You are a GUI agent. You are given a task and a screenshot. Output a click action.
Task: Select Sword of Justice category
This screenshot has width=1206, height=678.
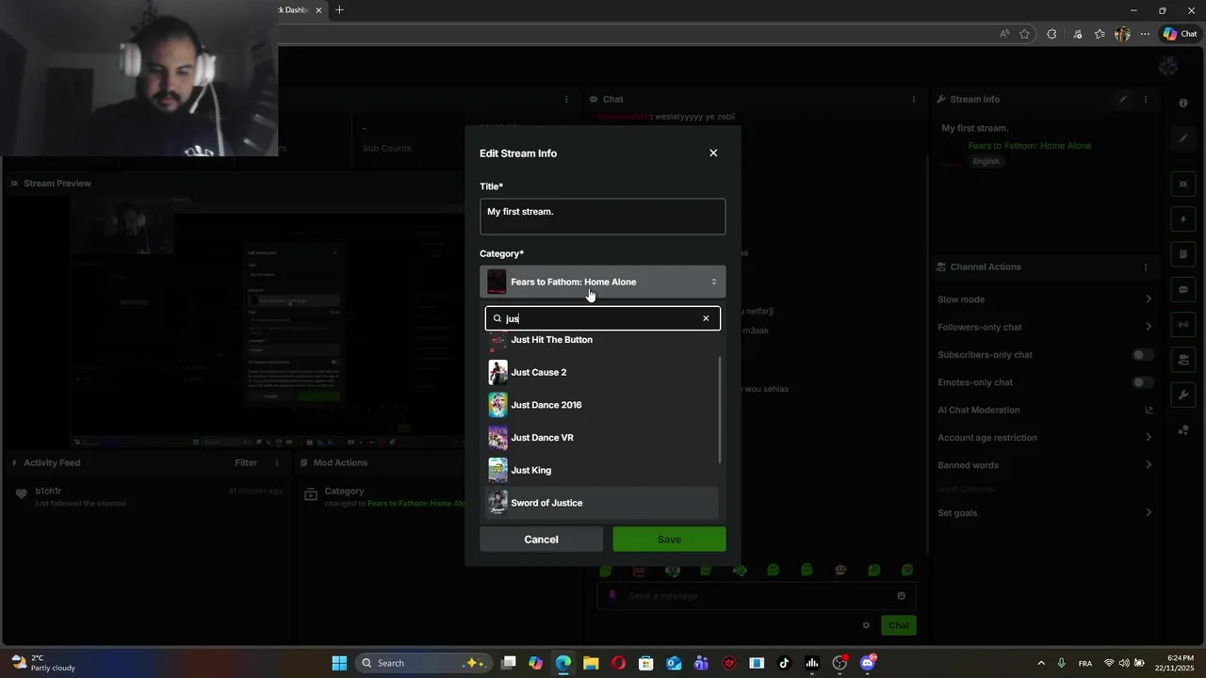tap(602, 503)
